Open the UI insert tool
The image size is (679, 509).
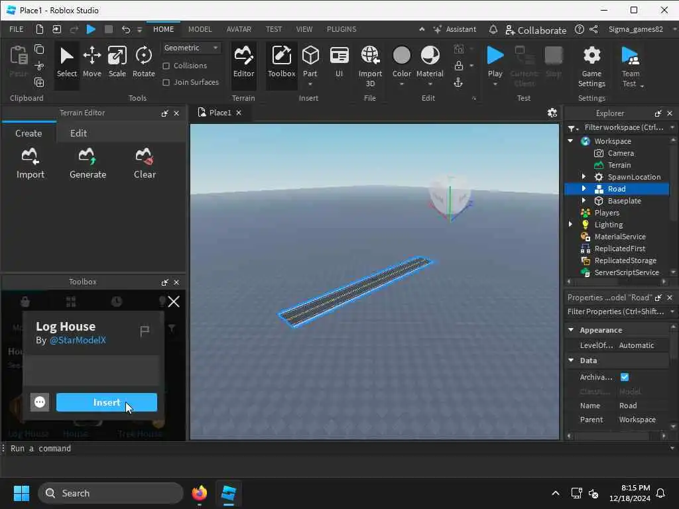339,63
